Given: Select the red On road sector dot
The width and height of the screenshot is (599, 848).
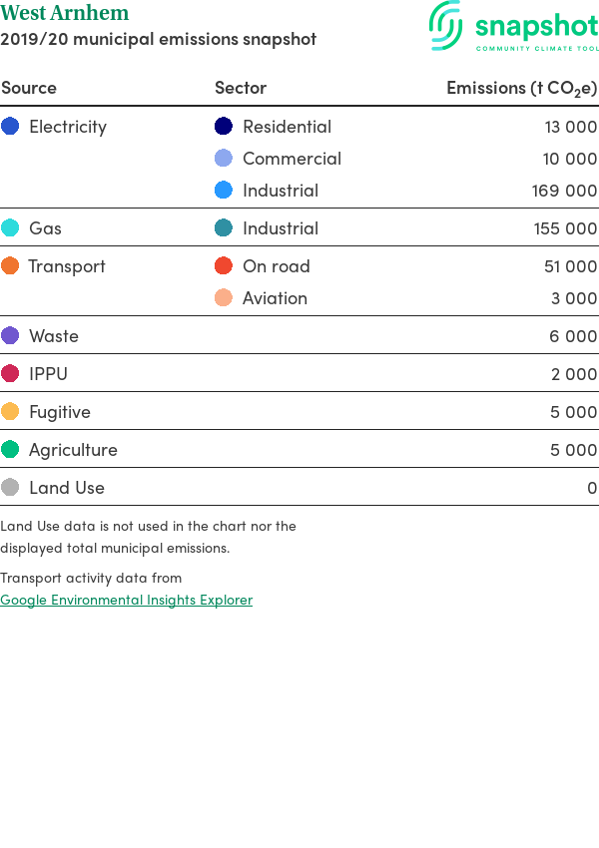Looking at the screenshot, I should click(224, 265).
